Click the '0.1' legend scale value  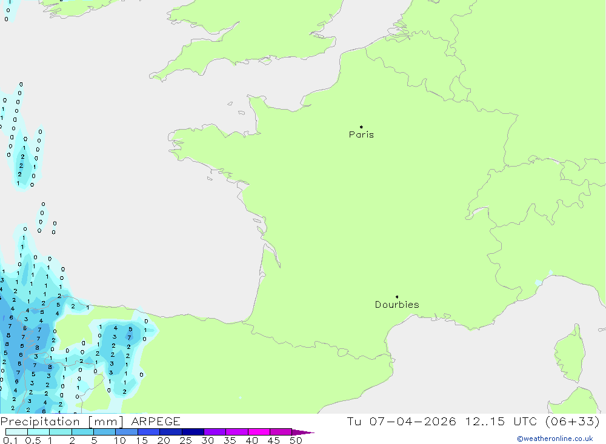coord(10,440)
